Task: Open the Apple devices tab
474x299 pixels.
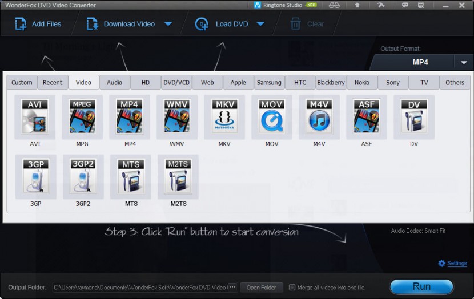Action: point(238,82)
